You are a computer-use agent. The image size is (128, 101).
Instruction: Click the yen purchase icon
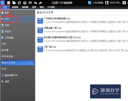[124, 3]
